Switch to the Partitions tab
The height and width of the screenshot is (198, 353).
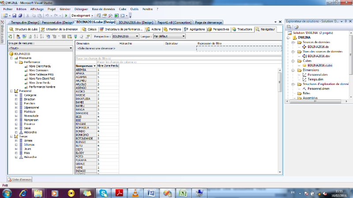[x=173, y=29]
